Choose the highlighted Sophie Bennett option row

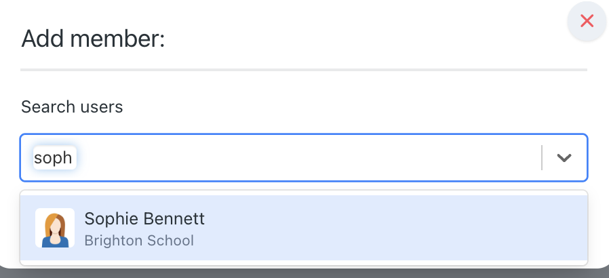304,228
